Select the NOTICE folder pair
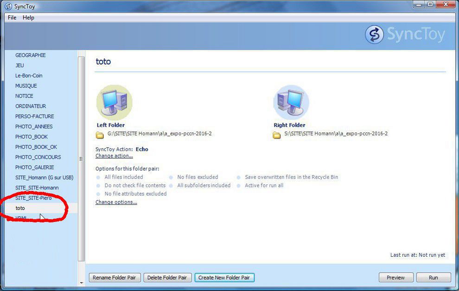Image resolution: width=459 pixels, height=291 pixels. (x=24, y=96)
